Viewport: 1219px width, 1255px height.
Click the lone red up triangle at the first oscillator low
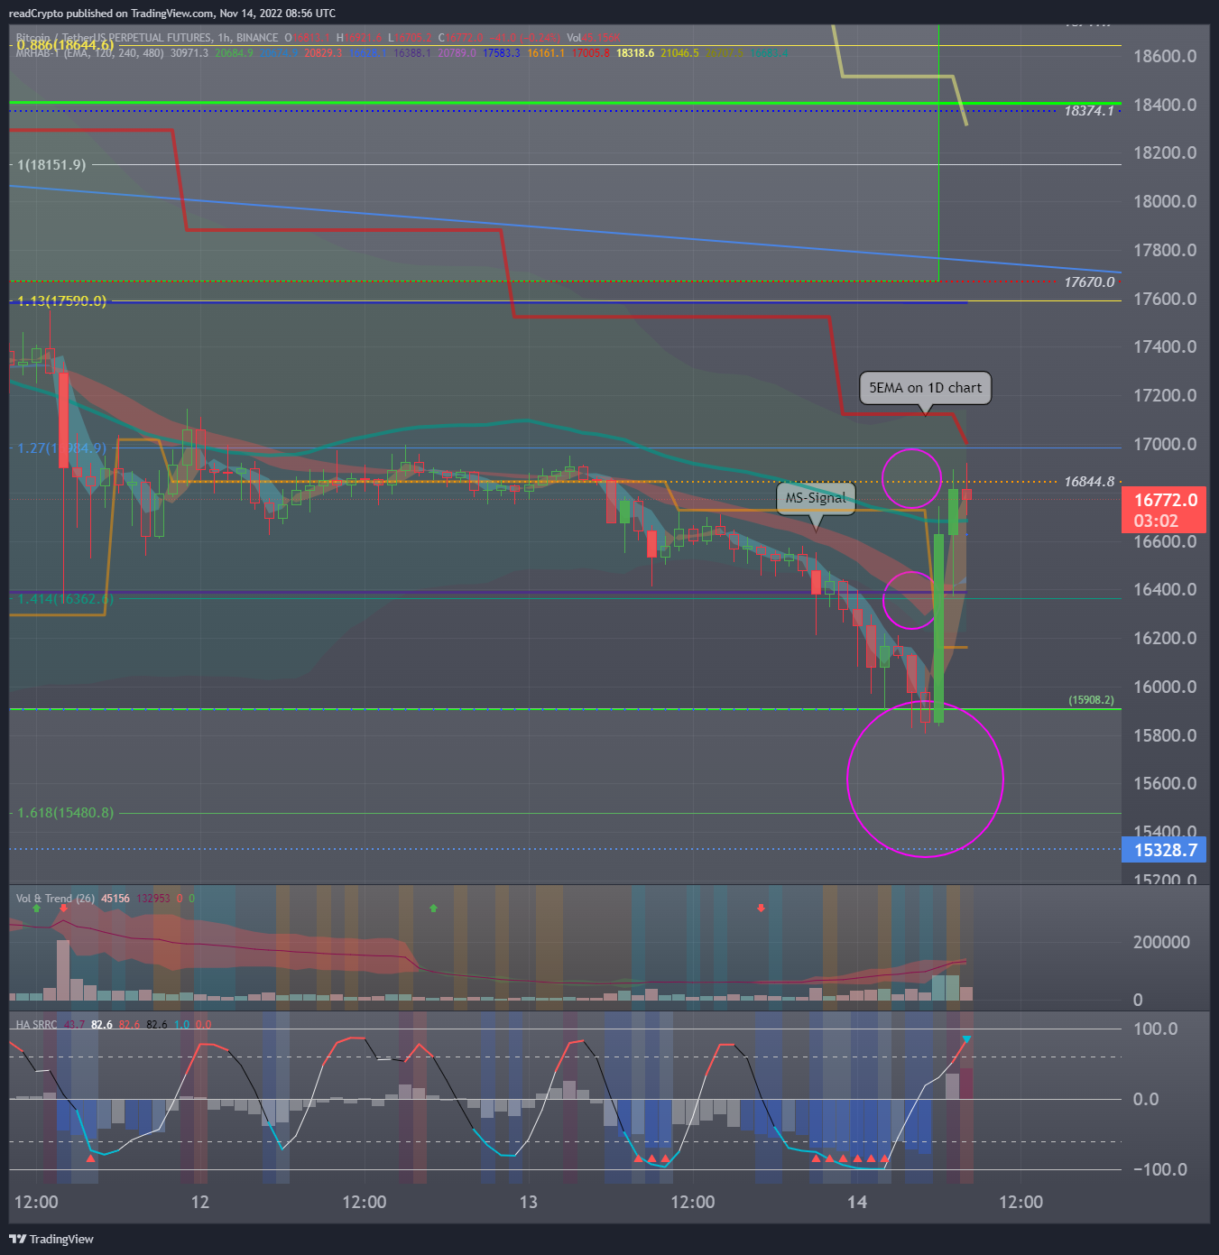[x=90, y=1158]
